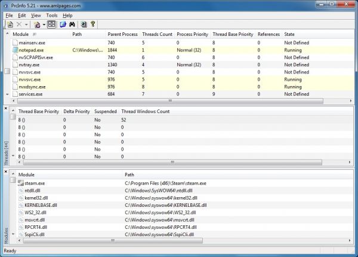Open the View menu
This screenshot has height=257, width=358.
click(x=36, y=15)
